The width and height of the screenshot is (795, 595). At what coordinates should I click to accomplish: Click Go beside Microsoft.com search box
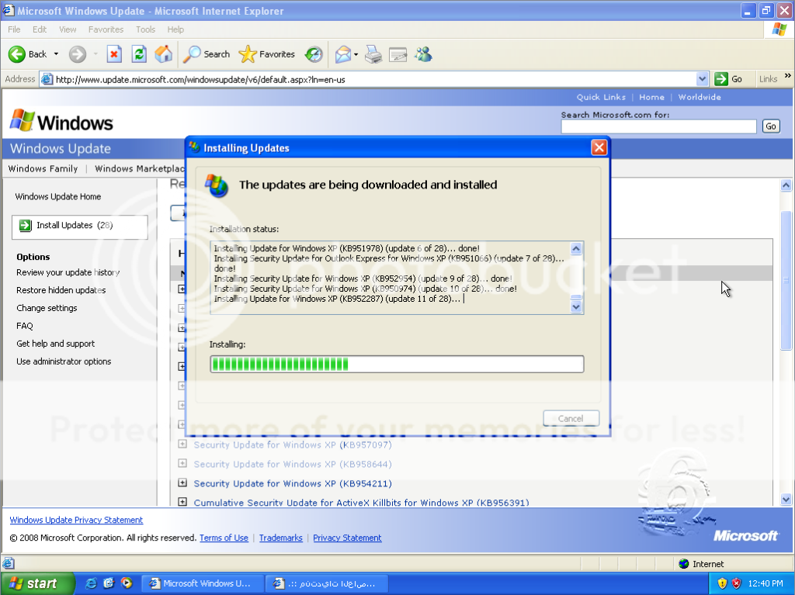pos(771,126)
